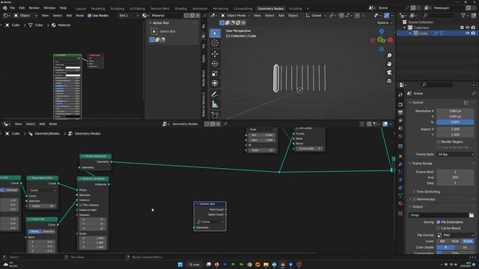The width and height of the screenshot is (479, 269).
Task: Enable the Cache Result checkbox
Action: coord(439,228)
